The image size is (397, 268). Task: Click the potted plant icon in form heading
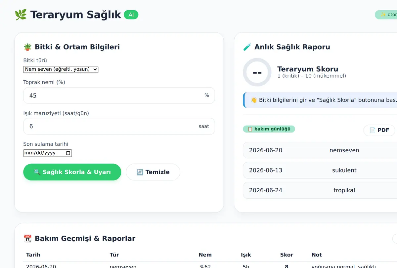(27, 47)
